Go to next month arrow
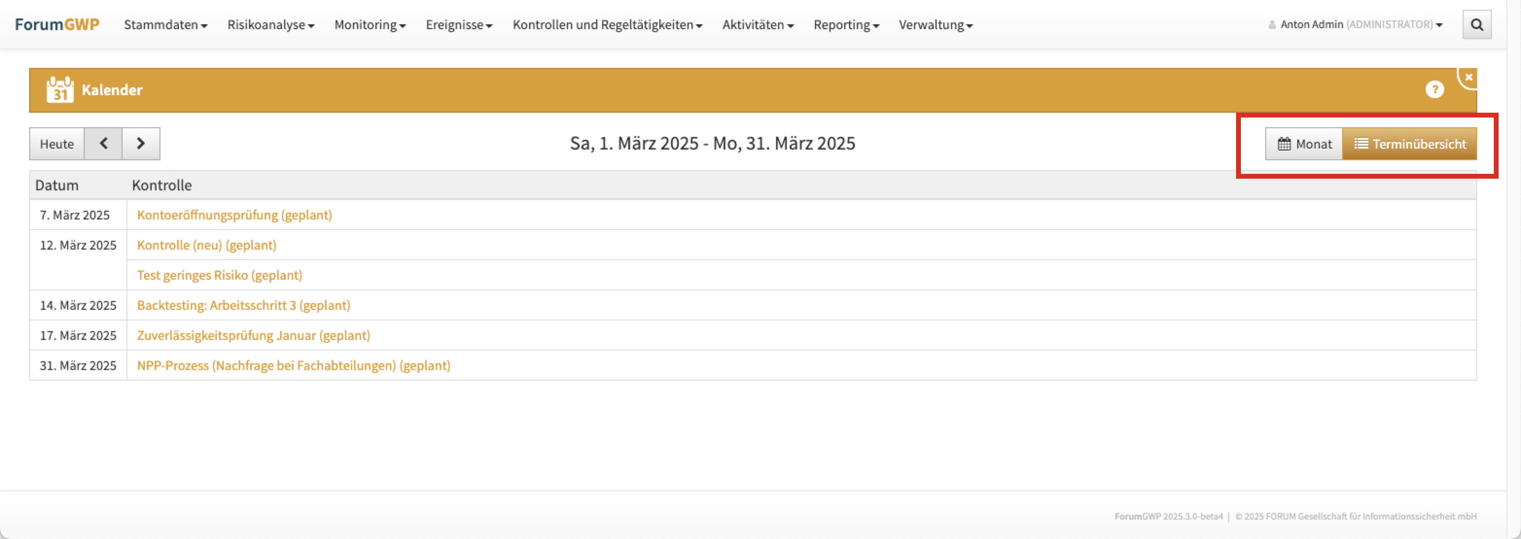Viewport: 1521px width, 539px height. point(141,143)
